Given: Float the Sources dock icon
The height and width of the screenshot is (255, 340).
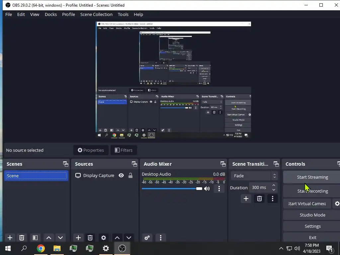Looking at the screenshot, I should coord(134,164).
